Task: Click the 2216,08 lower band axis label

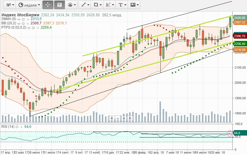Action: tap(240, 50)
